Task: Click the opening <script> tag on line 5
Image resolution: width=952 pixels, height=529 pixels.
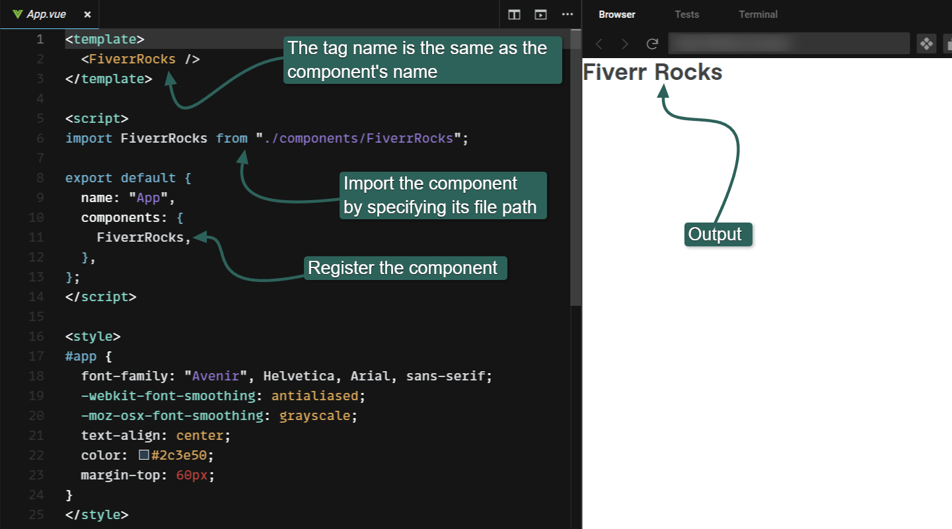Action: click(x=97, y=119)
